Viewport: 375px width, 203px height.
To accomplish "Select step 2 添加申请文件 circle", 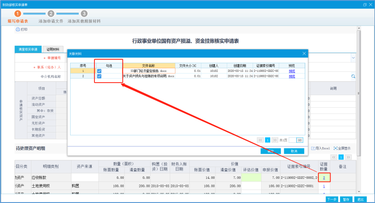I will coord(51,14).
